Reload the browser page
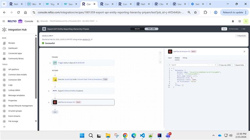 click(x=18, y=12)
